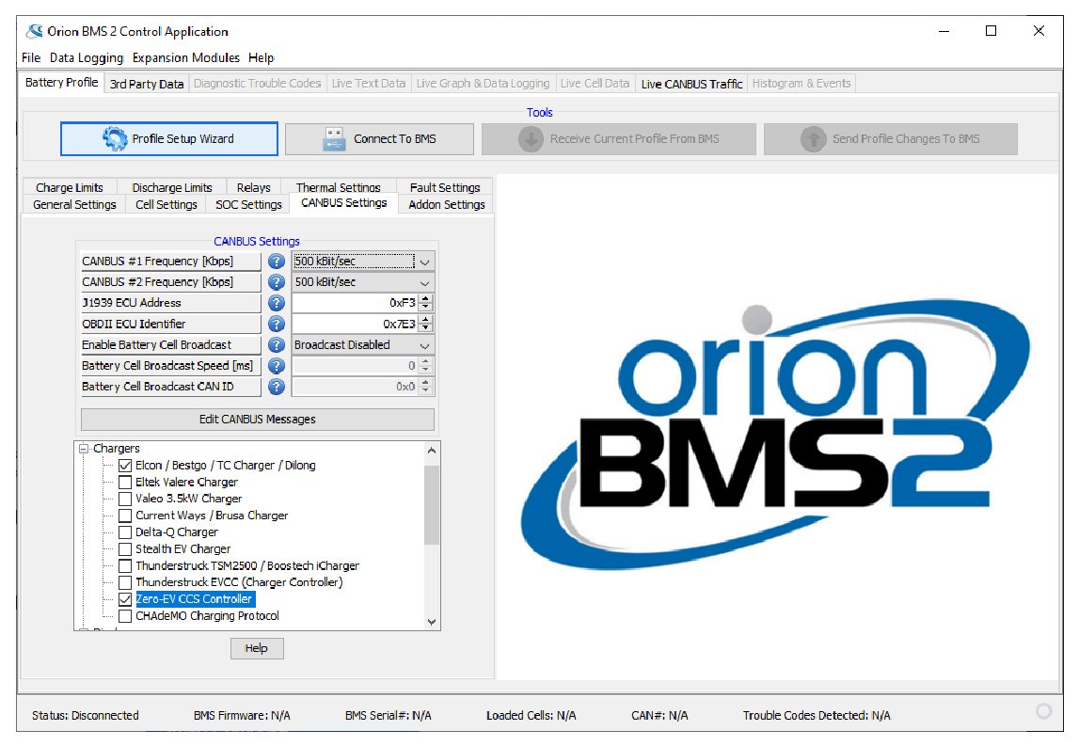This screenshot has height=746, width=1079.
Task: Open help for CANBUS #2 Frequency
Action: point(276,282)
